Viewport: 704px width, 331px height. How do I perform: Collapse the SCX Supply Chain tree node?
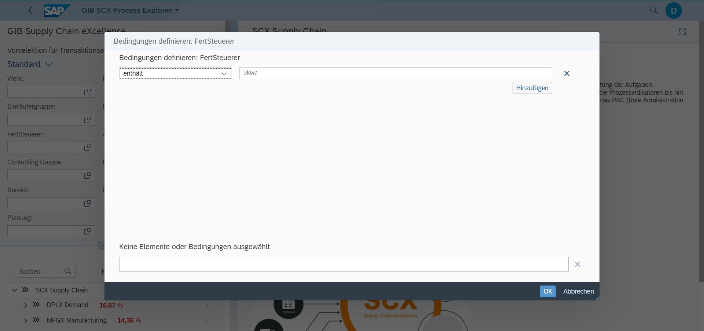pyautogui.click(x=15, y=290)
